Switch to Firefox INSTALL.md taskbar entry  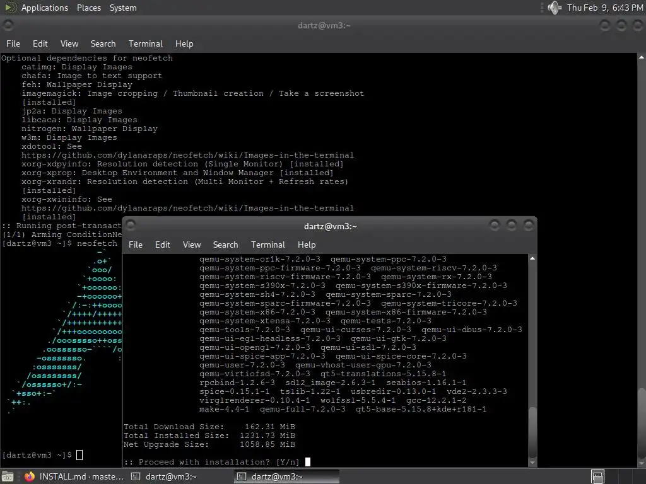tap(74, 476)
